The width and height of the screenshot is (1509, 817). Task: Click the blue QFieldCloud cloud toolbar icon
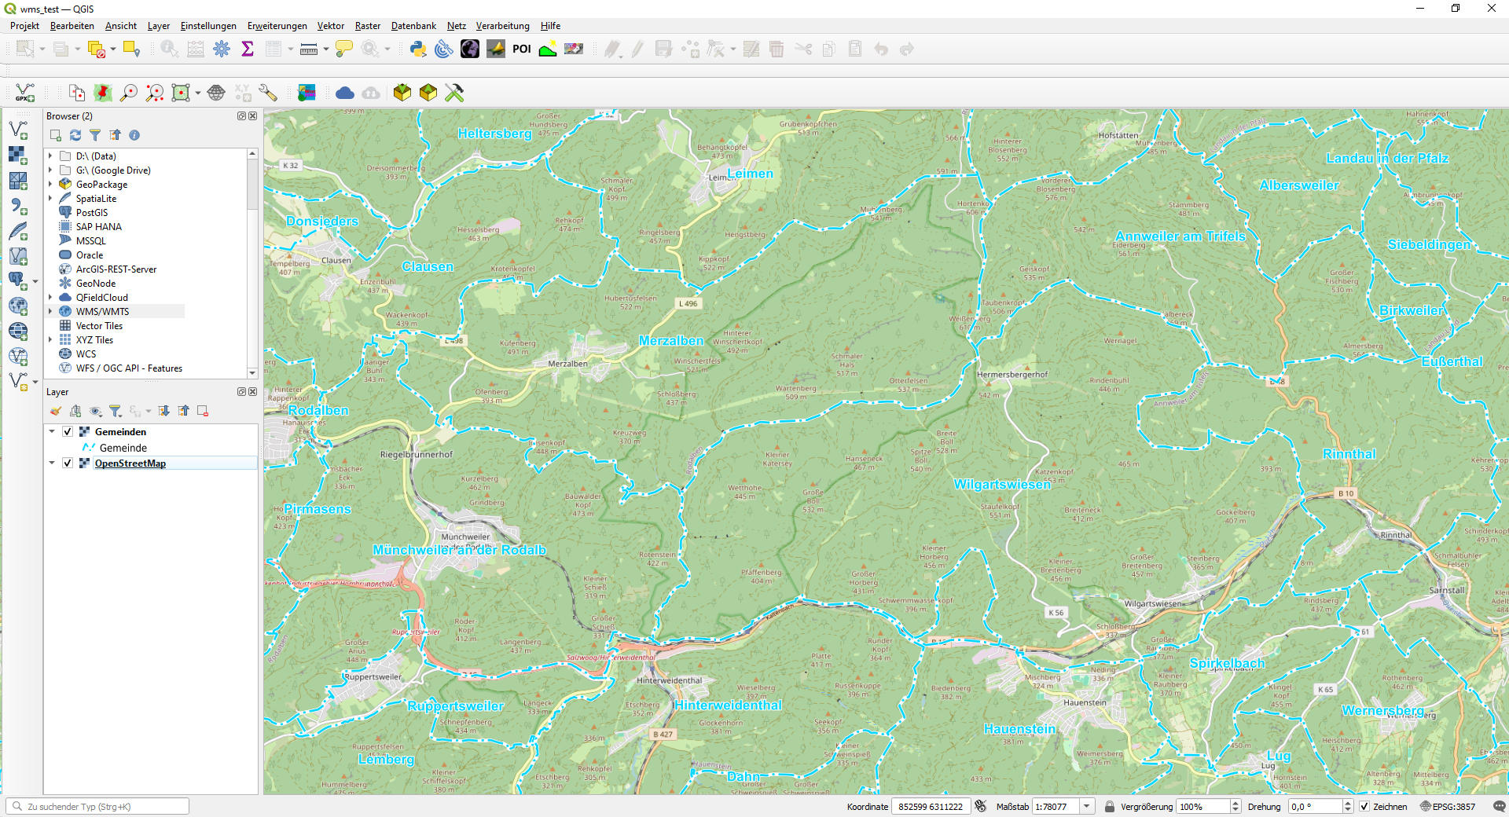click(344, 93)
